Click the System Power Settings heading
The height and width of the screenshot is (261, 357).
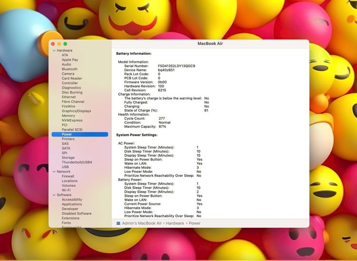pyautogui.click(x=137, y=135)
